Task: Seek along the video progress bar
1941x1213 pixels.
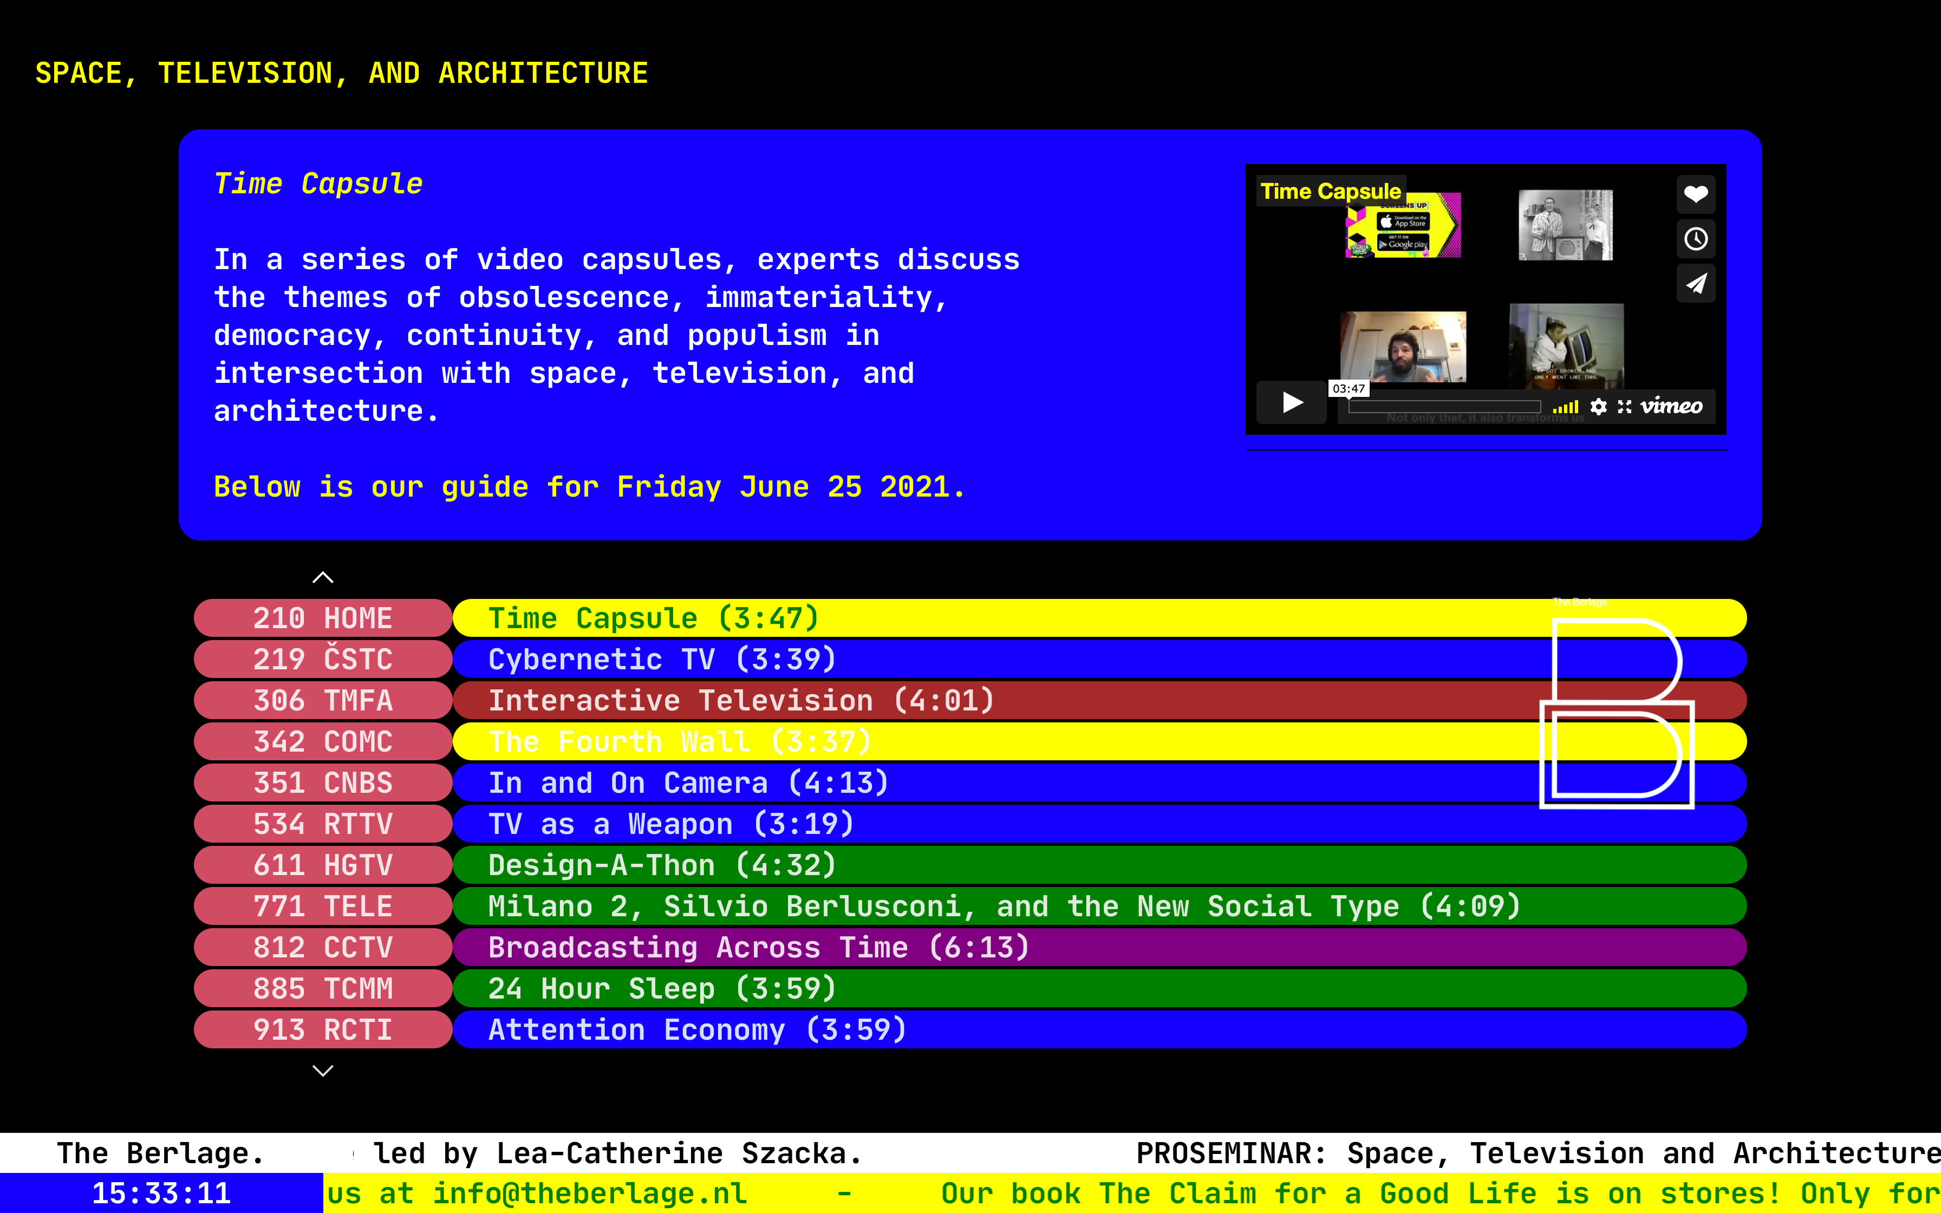Action: [1444, 407]
